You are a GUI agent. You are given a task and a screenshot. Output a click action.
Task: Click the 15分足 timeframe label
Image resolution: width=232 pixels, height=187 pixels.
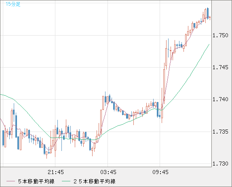pyautogui.click(x=13, y=4)
